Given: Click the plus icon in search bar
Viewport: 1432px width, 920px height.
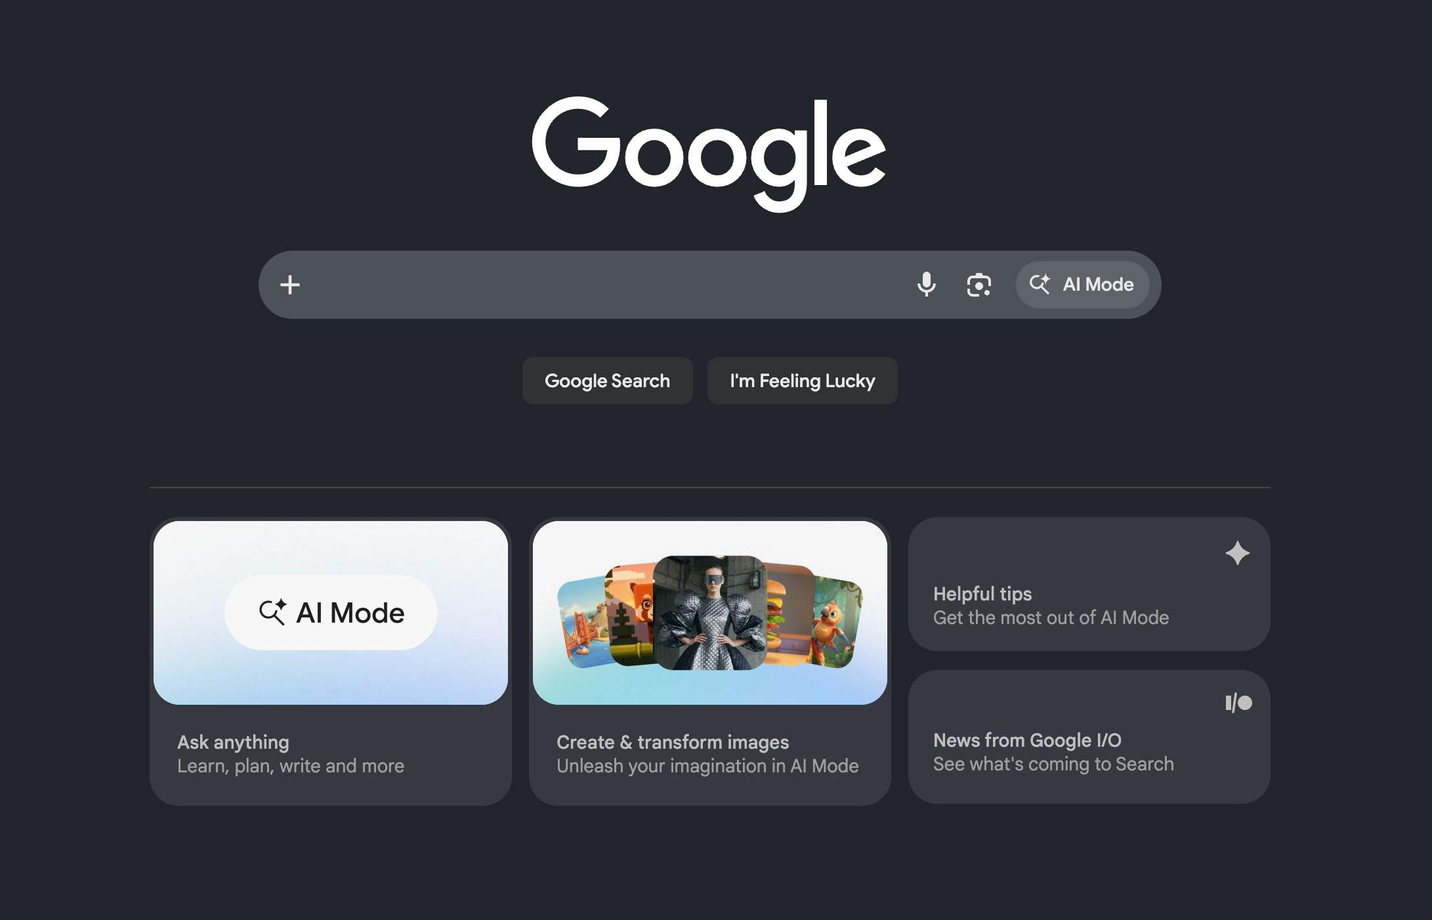Looking at the screenshot, I should (289, 285).
